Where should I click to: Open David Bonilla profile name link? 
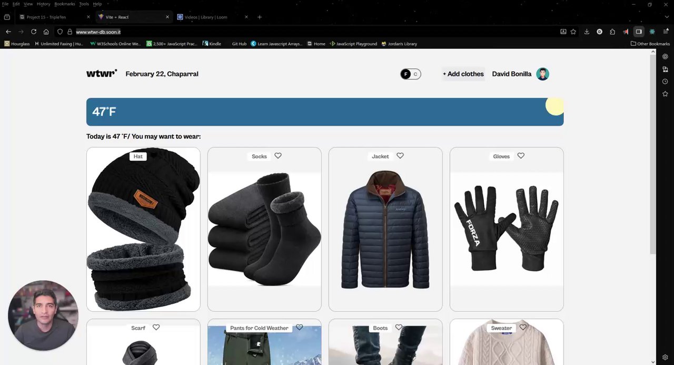511,74
